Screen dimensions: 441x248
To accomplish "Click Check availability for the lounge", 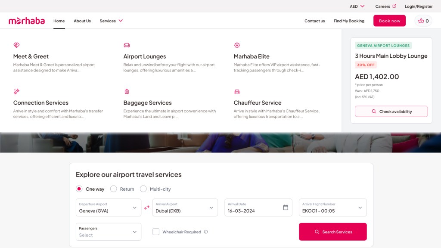I will point(391,112).
